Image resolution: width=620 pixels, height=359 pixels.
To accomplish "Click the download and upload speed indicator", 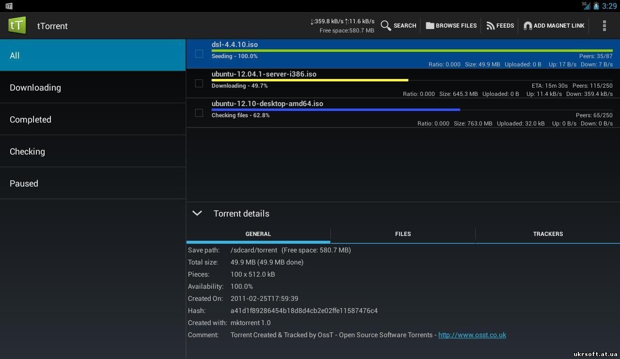I will [x=342, y=21].
